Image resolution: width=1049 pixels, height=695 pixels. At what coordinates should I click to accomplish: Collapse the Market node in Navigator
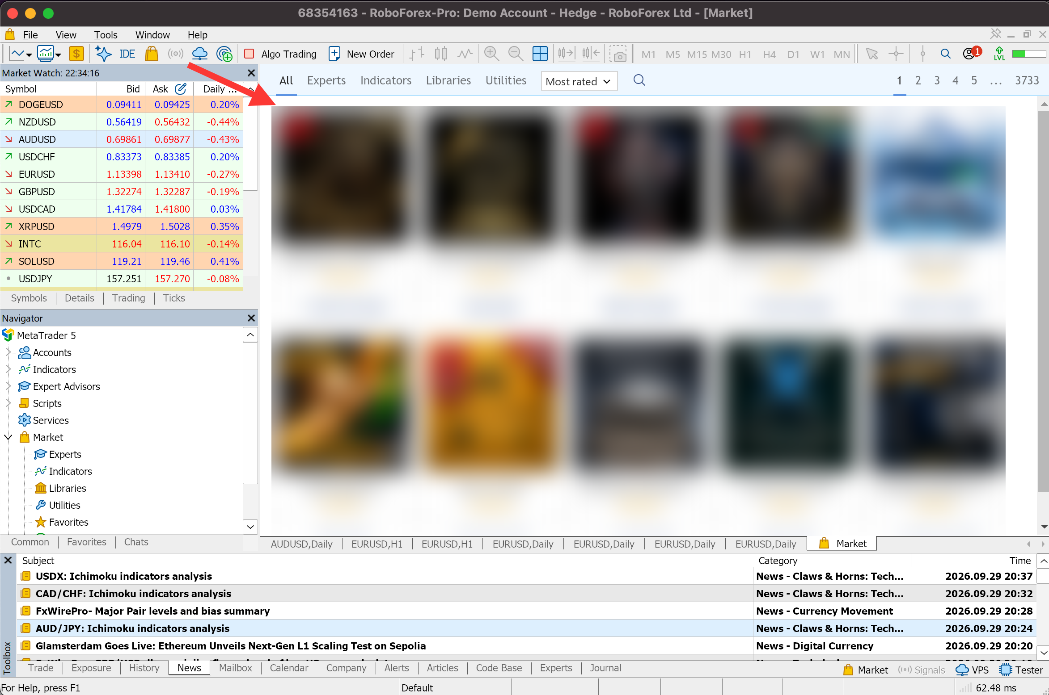tap(8, 437)
